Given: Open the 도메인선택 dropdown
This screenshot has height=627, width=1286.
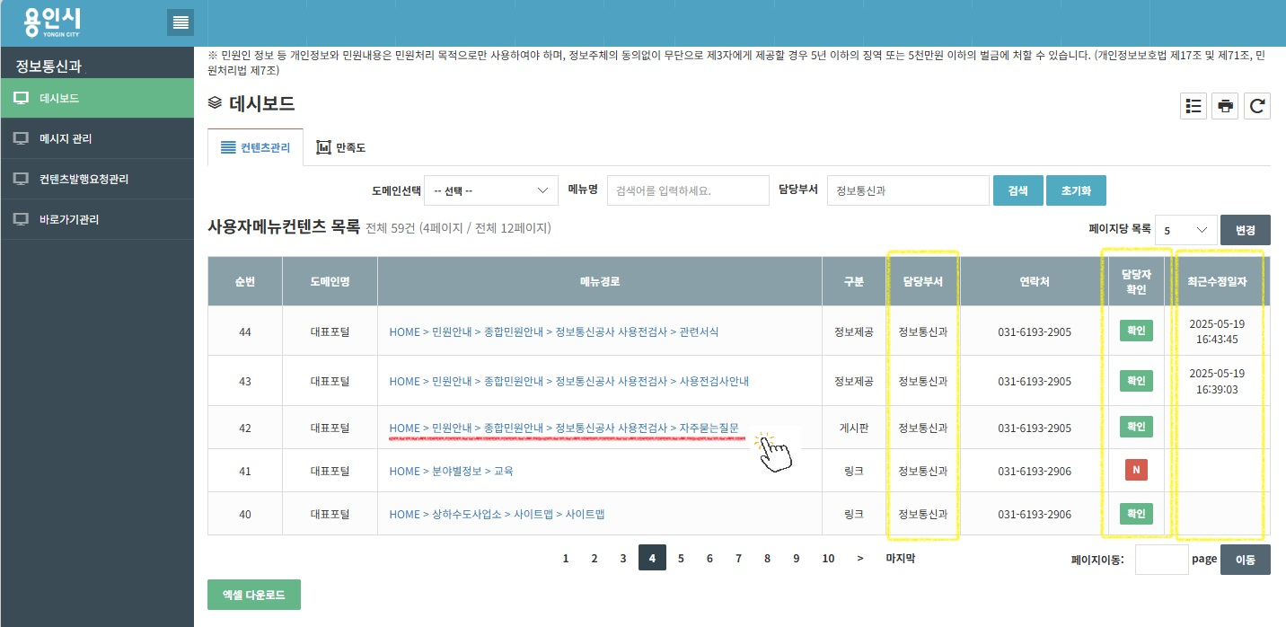Looking at the screenshot, I should (x=490, y=190).
